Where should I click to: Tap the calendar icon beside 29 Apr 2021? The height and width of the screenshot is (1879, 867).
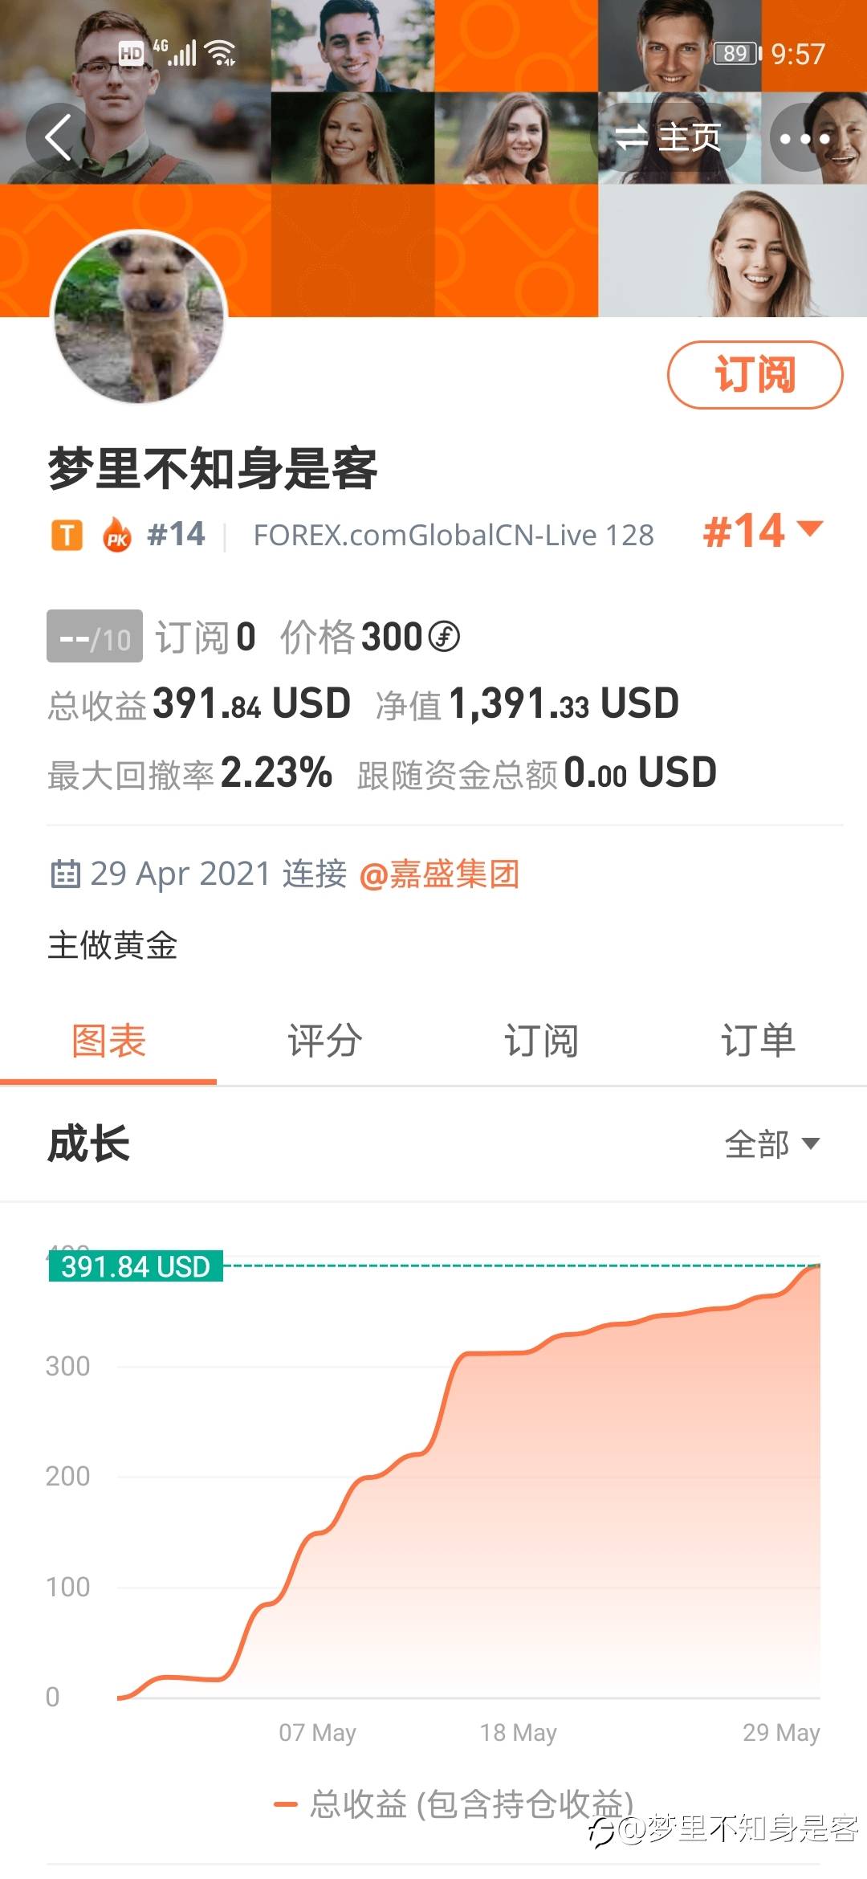coord(65,874)
